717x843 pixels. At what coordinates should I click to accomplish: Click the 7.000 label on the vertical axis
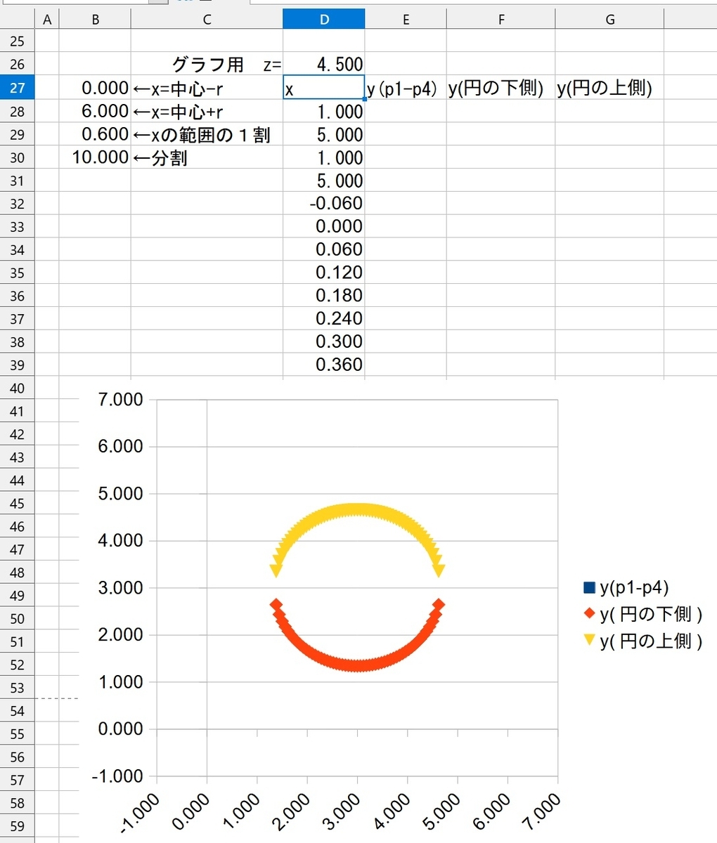(119, 400)
